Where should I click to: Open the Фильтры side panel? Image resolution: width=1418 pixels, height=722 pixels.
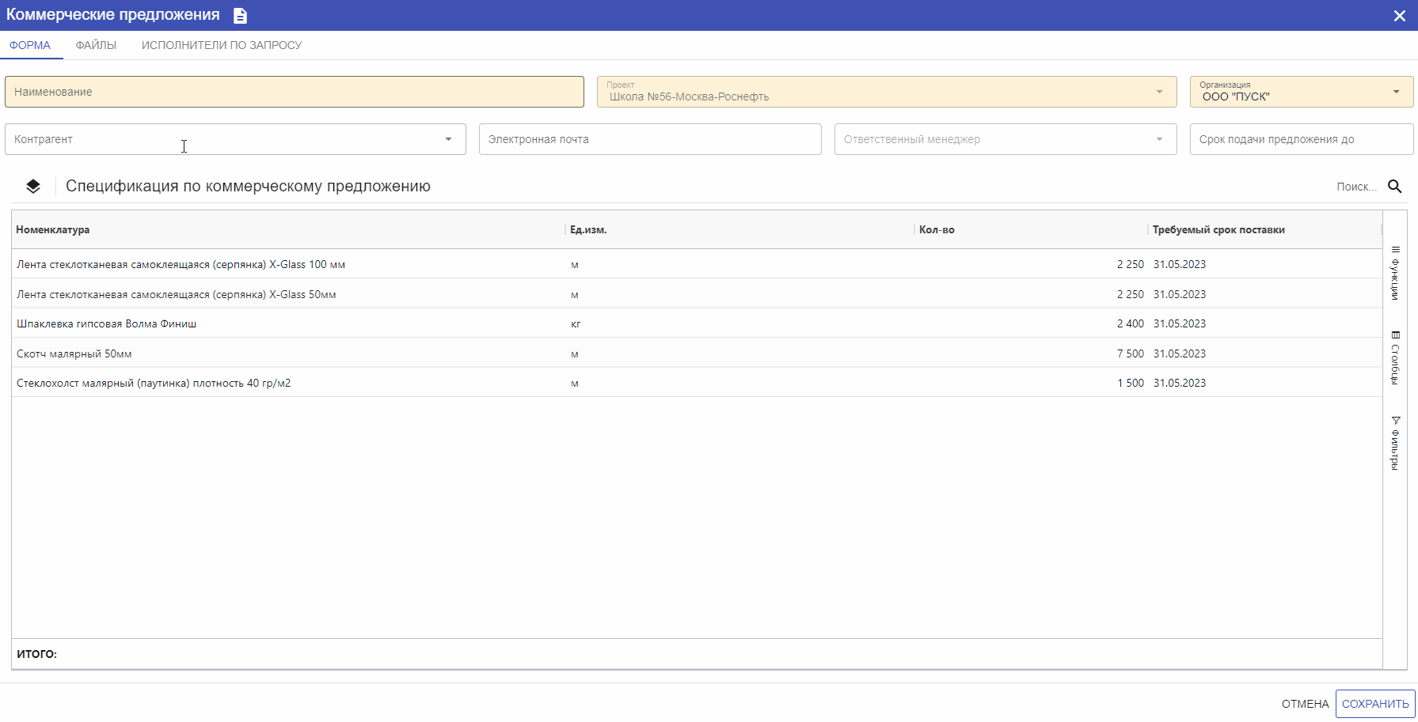(1395, 444)
